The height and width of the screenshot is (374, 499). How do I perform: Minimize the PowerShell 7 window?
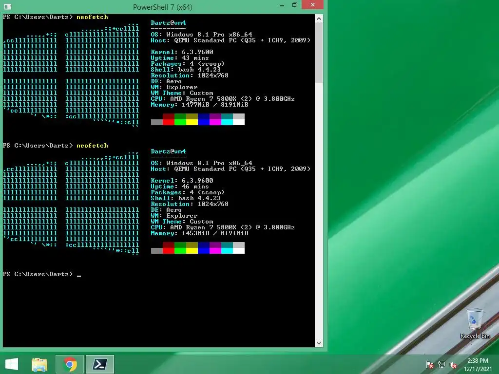tap(282, 5)
